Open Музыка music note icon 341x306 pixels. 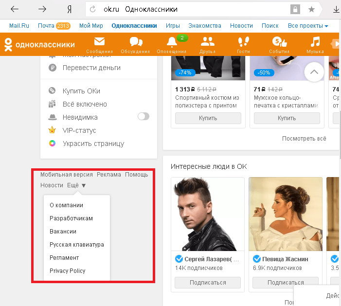tap(315, 43)
